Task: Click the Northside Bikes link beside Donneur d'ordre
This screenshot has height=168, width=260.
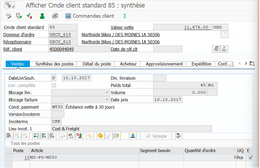Action: tap(120, 35)
